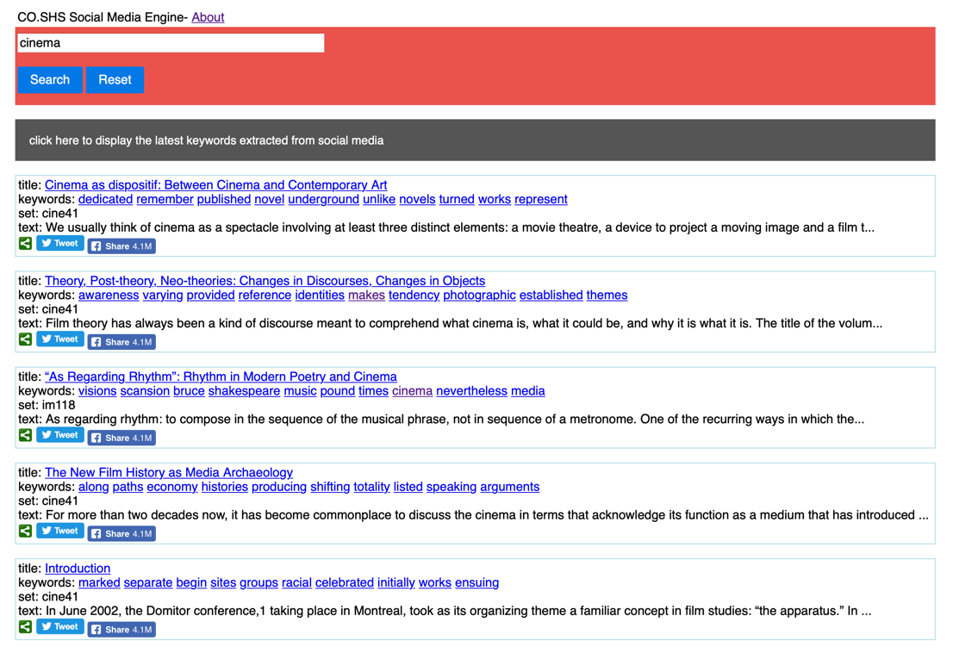This screenshot has width=953, height=647.
Task: Tweet the As Regarding Rhythm result
Action: coord(59,435)
